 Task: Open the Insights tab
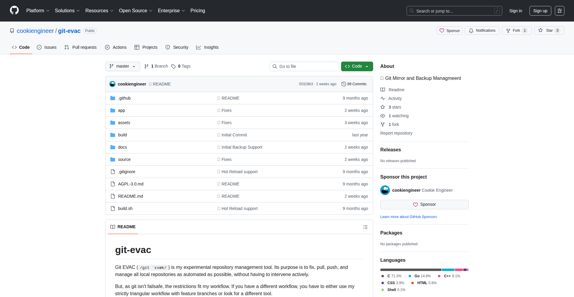coord(207,47)
